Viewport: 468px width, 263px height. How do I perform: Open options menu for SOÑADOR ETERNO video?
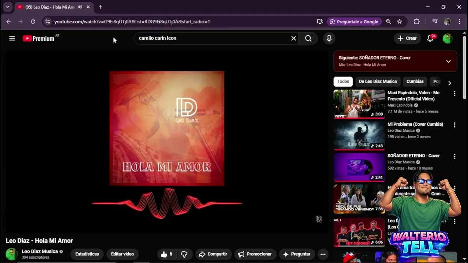point(454,156)
